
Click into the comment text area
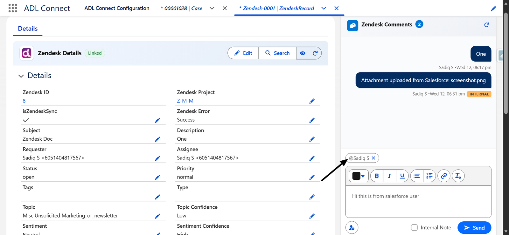click(418, 202)
